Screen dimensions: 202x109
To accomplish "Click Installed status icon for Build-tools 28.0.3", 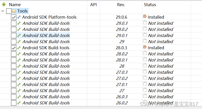I will click(145, 47).
